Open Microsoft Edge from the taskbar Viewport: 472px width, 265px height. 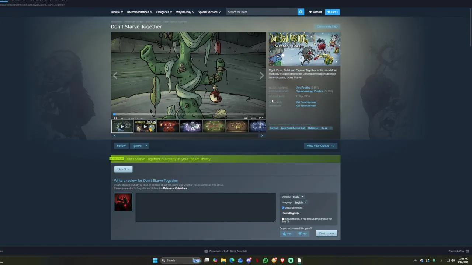(x=232, y=260)
